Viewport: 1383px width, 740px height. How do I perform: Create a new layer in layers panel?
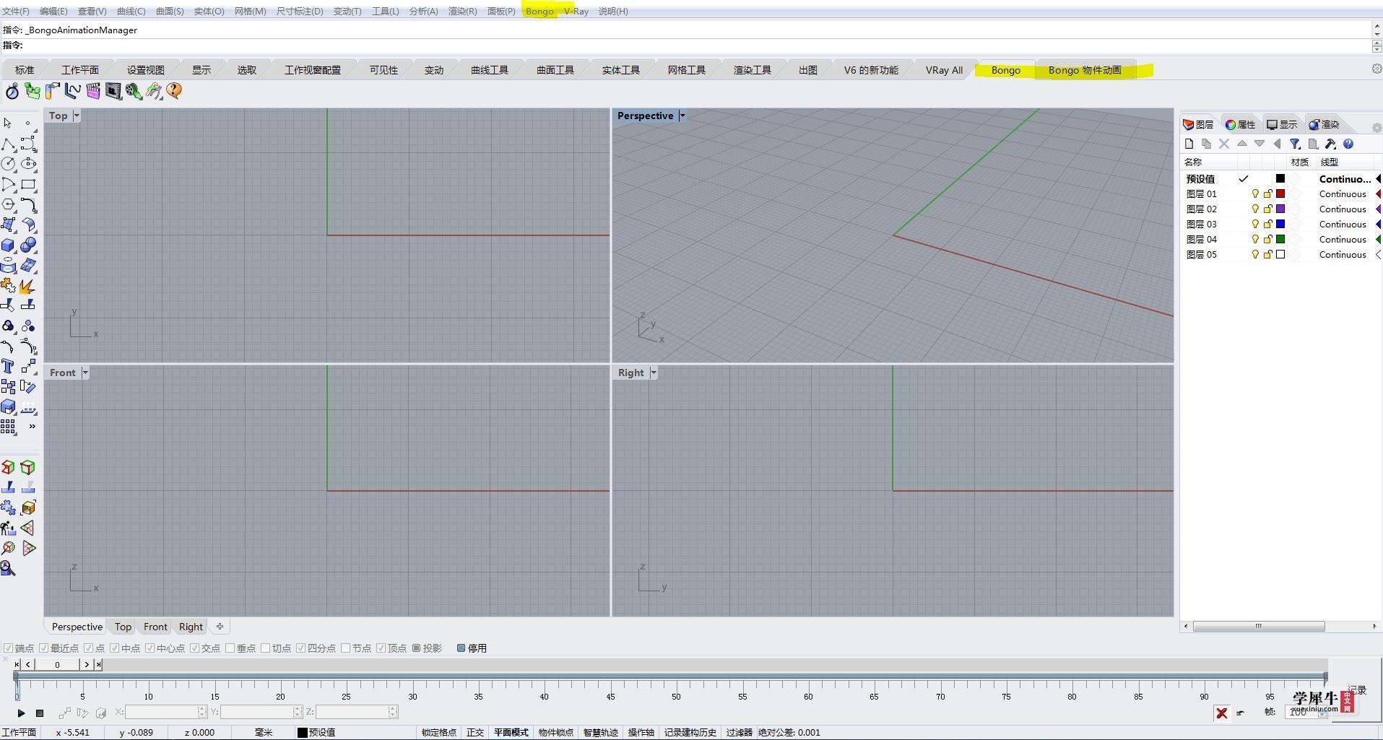[1189, 144]
